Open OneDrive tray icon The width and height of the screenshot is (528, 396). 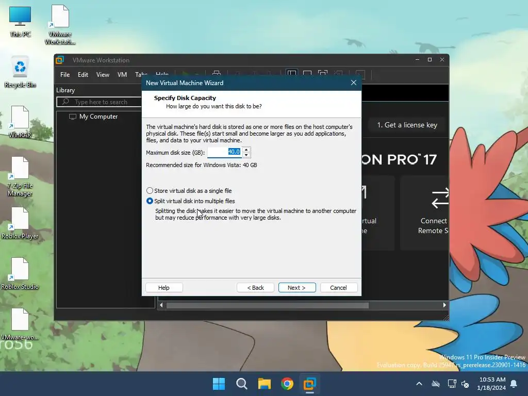point(436,384)
